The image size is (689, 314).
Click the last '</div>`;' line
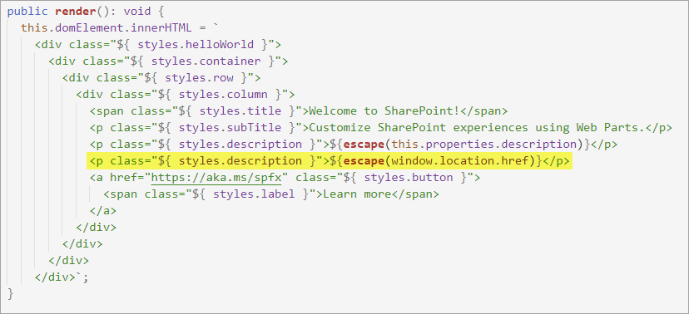pos(62,277)
